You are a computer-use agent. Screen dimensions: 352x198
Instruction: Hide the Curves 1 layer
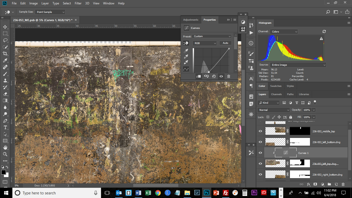tap(260, 153)
